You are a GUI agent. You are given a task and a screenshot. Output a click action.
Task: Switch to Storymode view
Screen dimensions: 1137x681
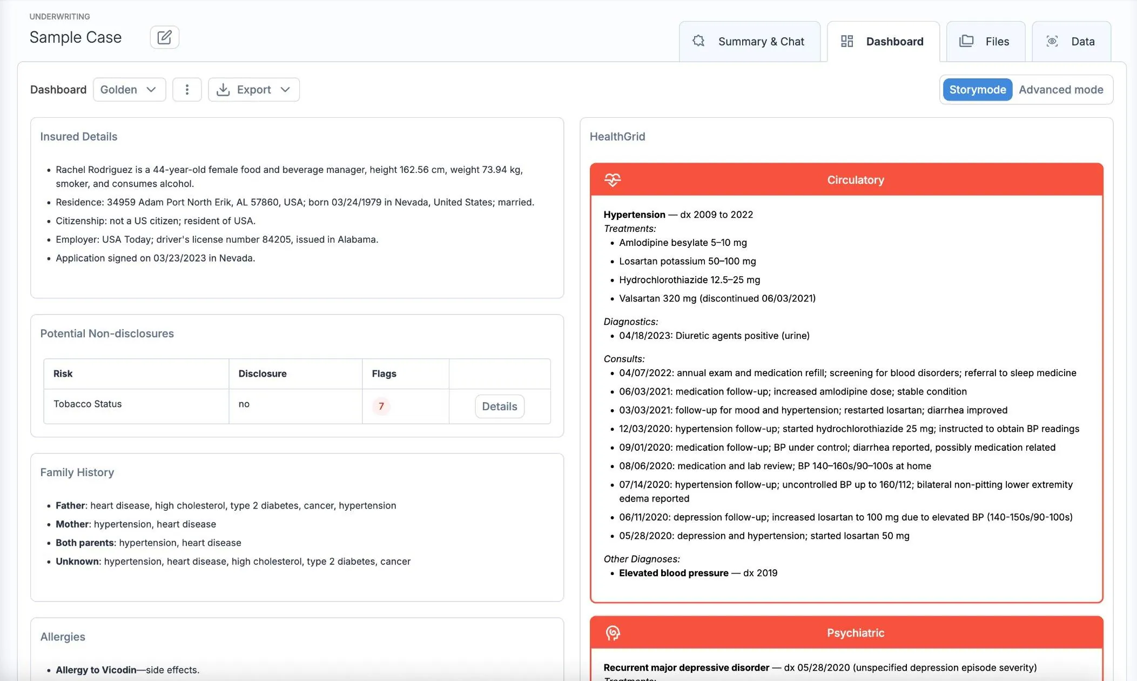pyautogui.click(x=977, y=90)
